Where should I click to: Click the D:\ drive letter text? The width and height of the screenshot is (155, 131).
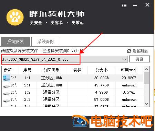pyautogui.click(x=13, y=85)
